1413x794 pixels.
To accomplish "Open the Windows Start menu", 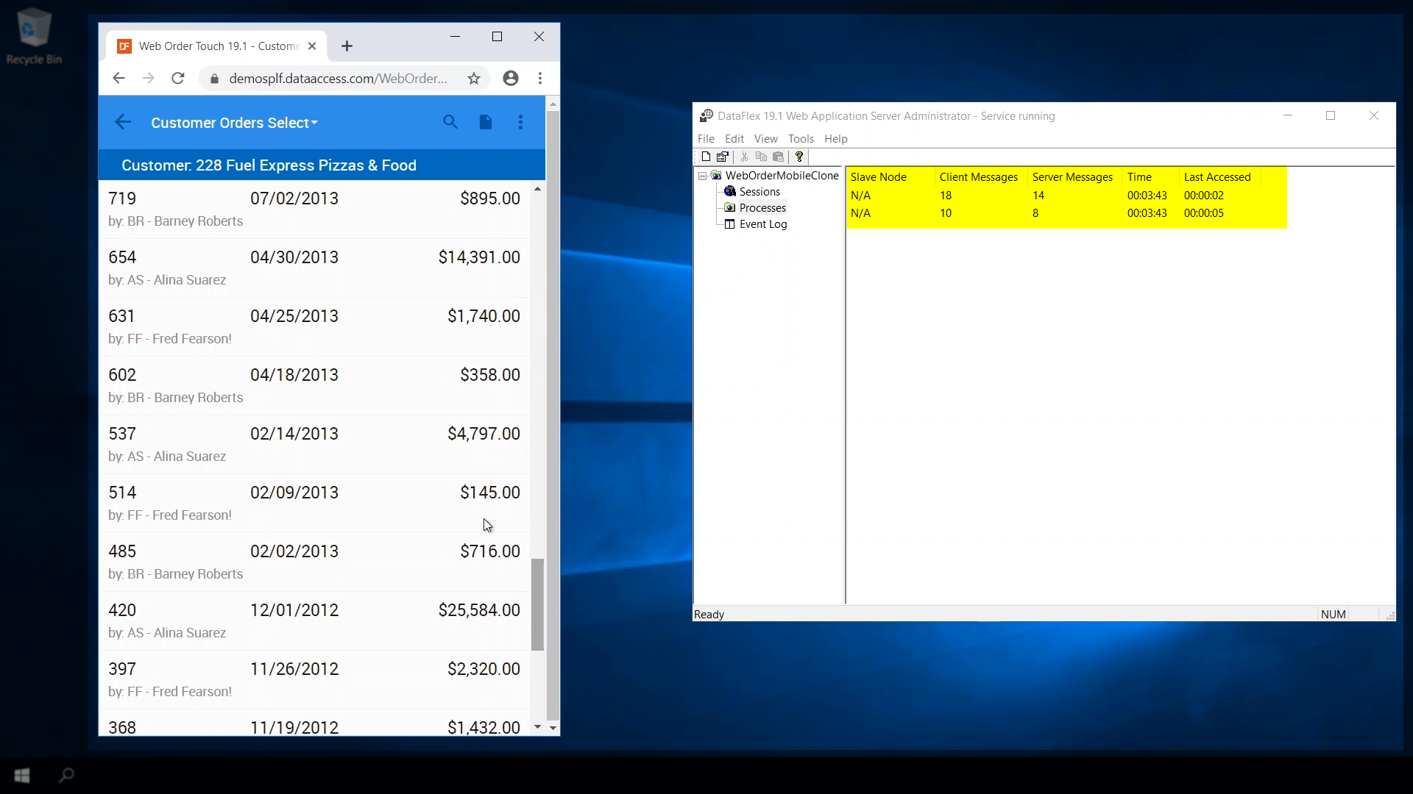I will [22, 775].
